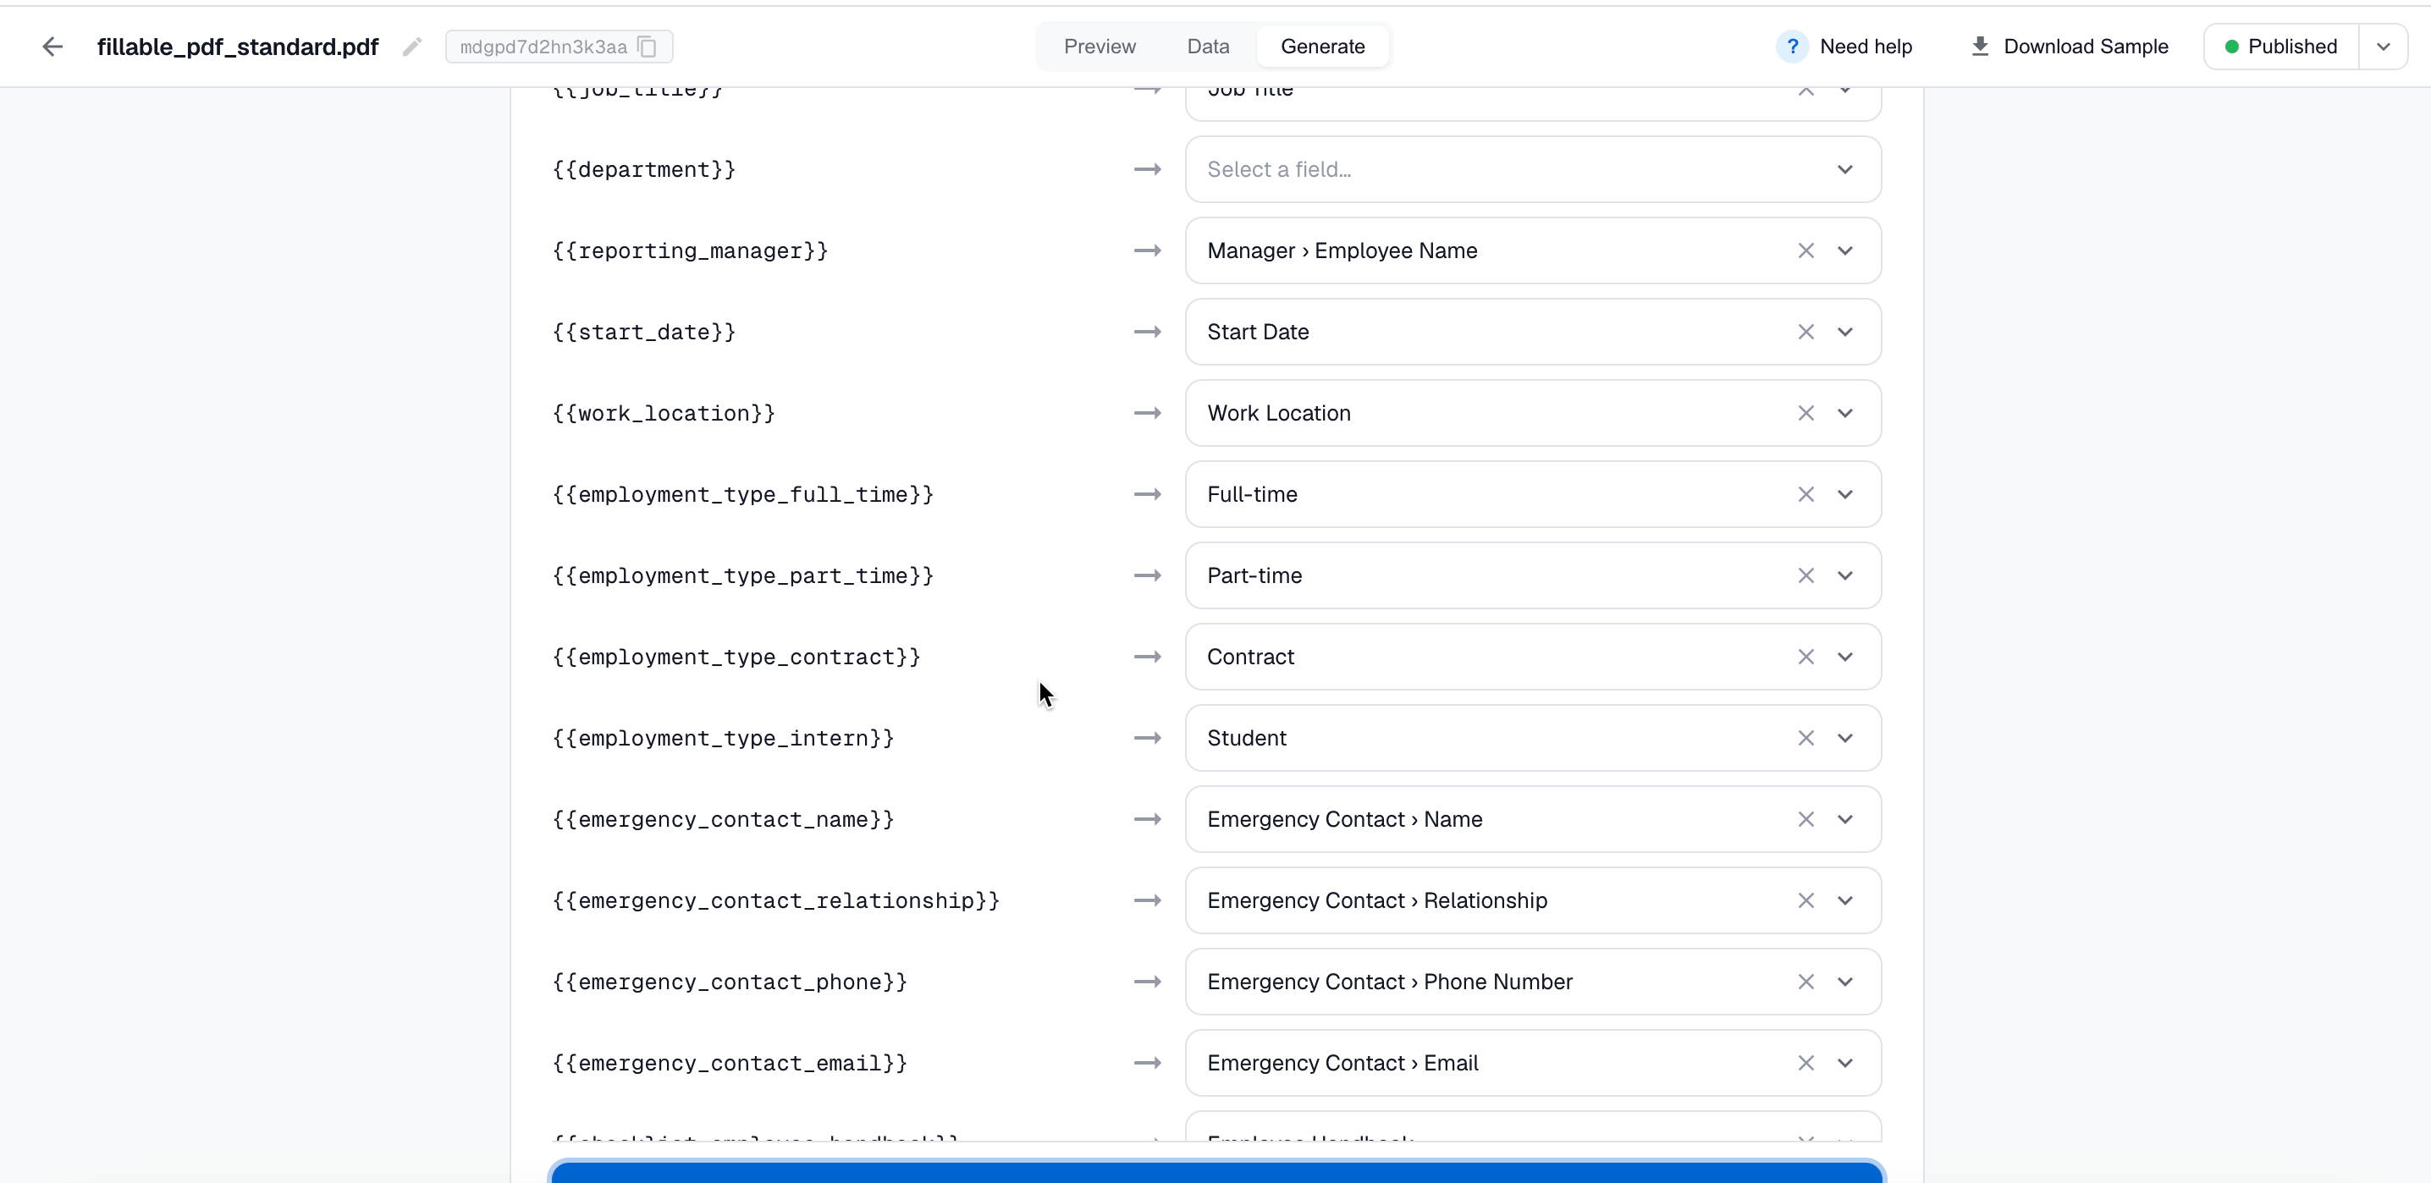This screenshot has width=2431, height=1183.
Task: Switch to the Preview tab
Action: click(1100, 47)
